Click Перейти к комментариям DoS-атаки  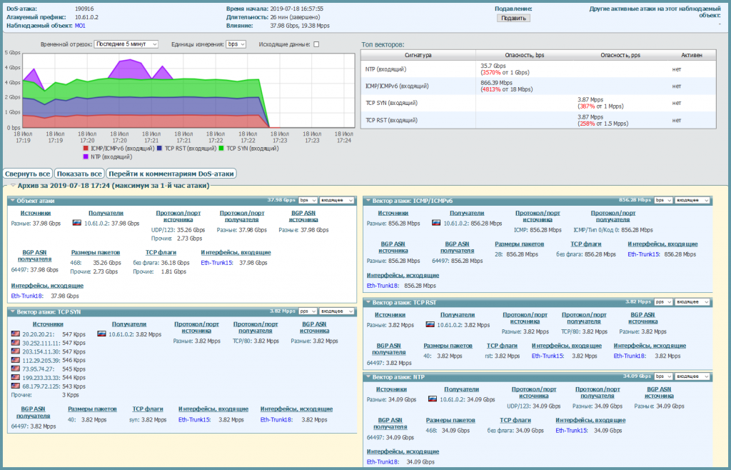coord(171,174)
